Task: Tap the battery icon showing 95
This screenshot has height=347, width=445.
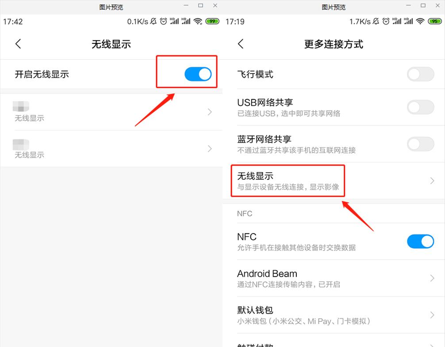Action: 435,21
